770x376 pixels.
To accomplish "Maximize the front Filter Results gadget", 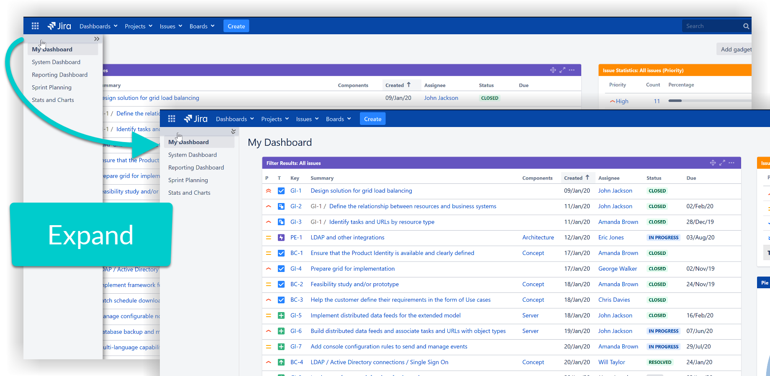I will (722, 163).
